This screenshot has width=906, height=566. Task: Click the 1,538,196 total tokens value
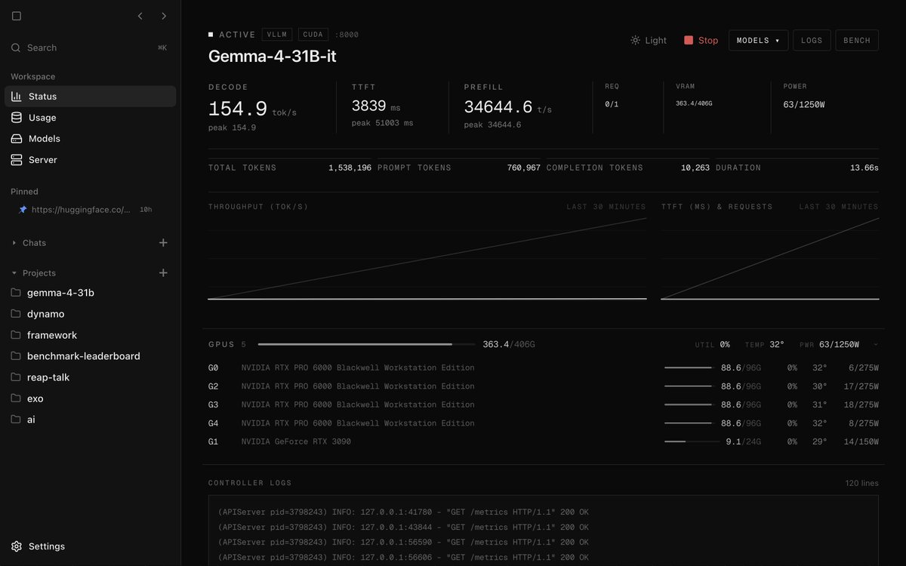point(350,168)
